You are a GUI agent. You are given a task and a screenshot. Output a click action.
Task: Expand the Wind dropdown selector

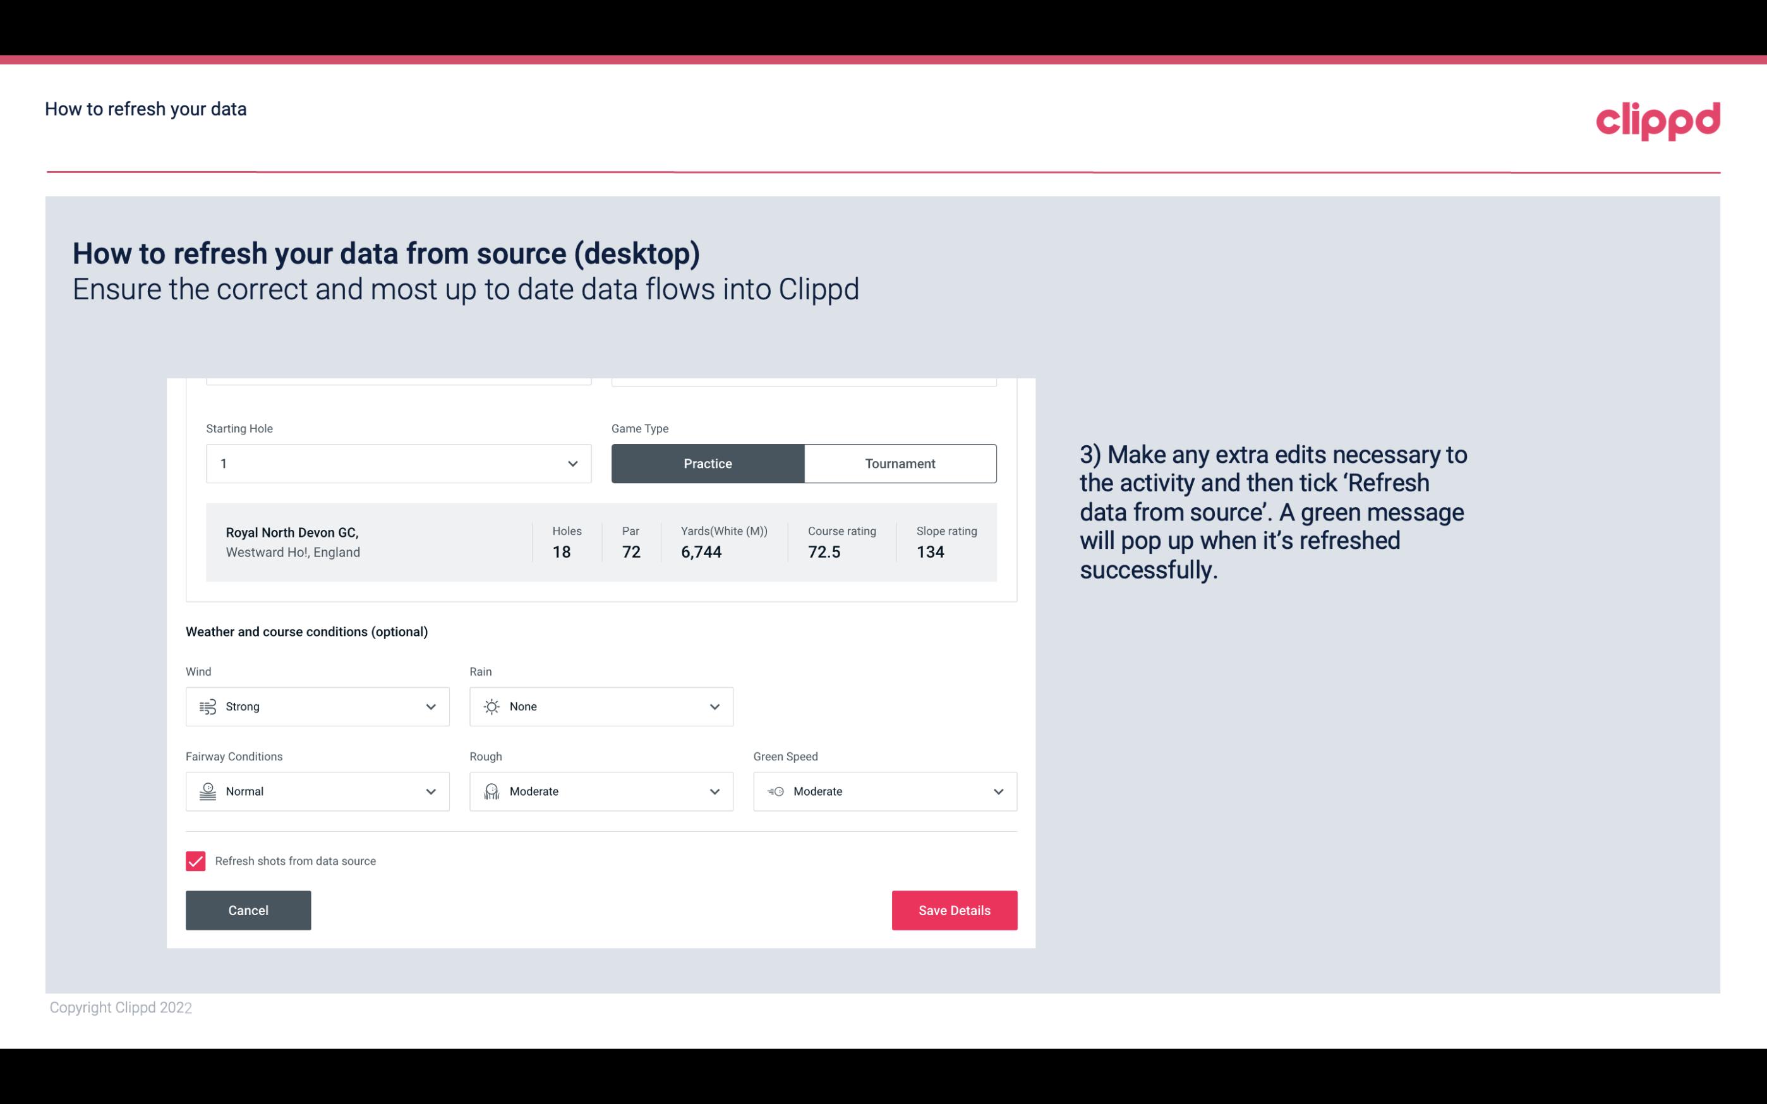(430, 706)
